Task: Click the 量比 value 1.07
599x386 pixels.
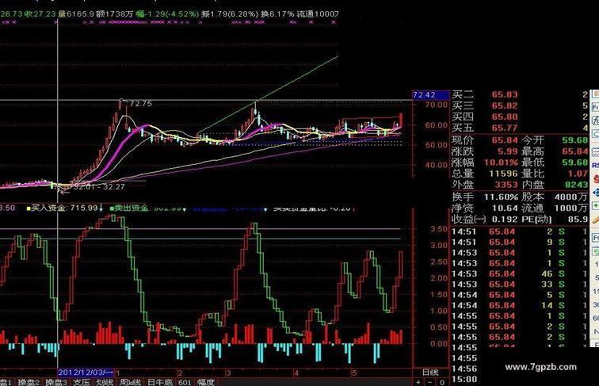Action: (578, 174)
